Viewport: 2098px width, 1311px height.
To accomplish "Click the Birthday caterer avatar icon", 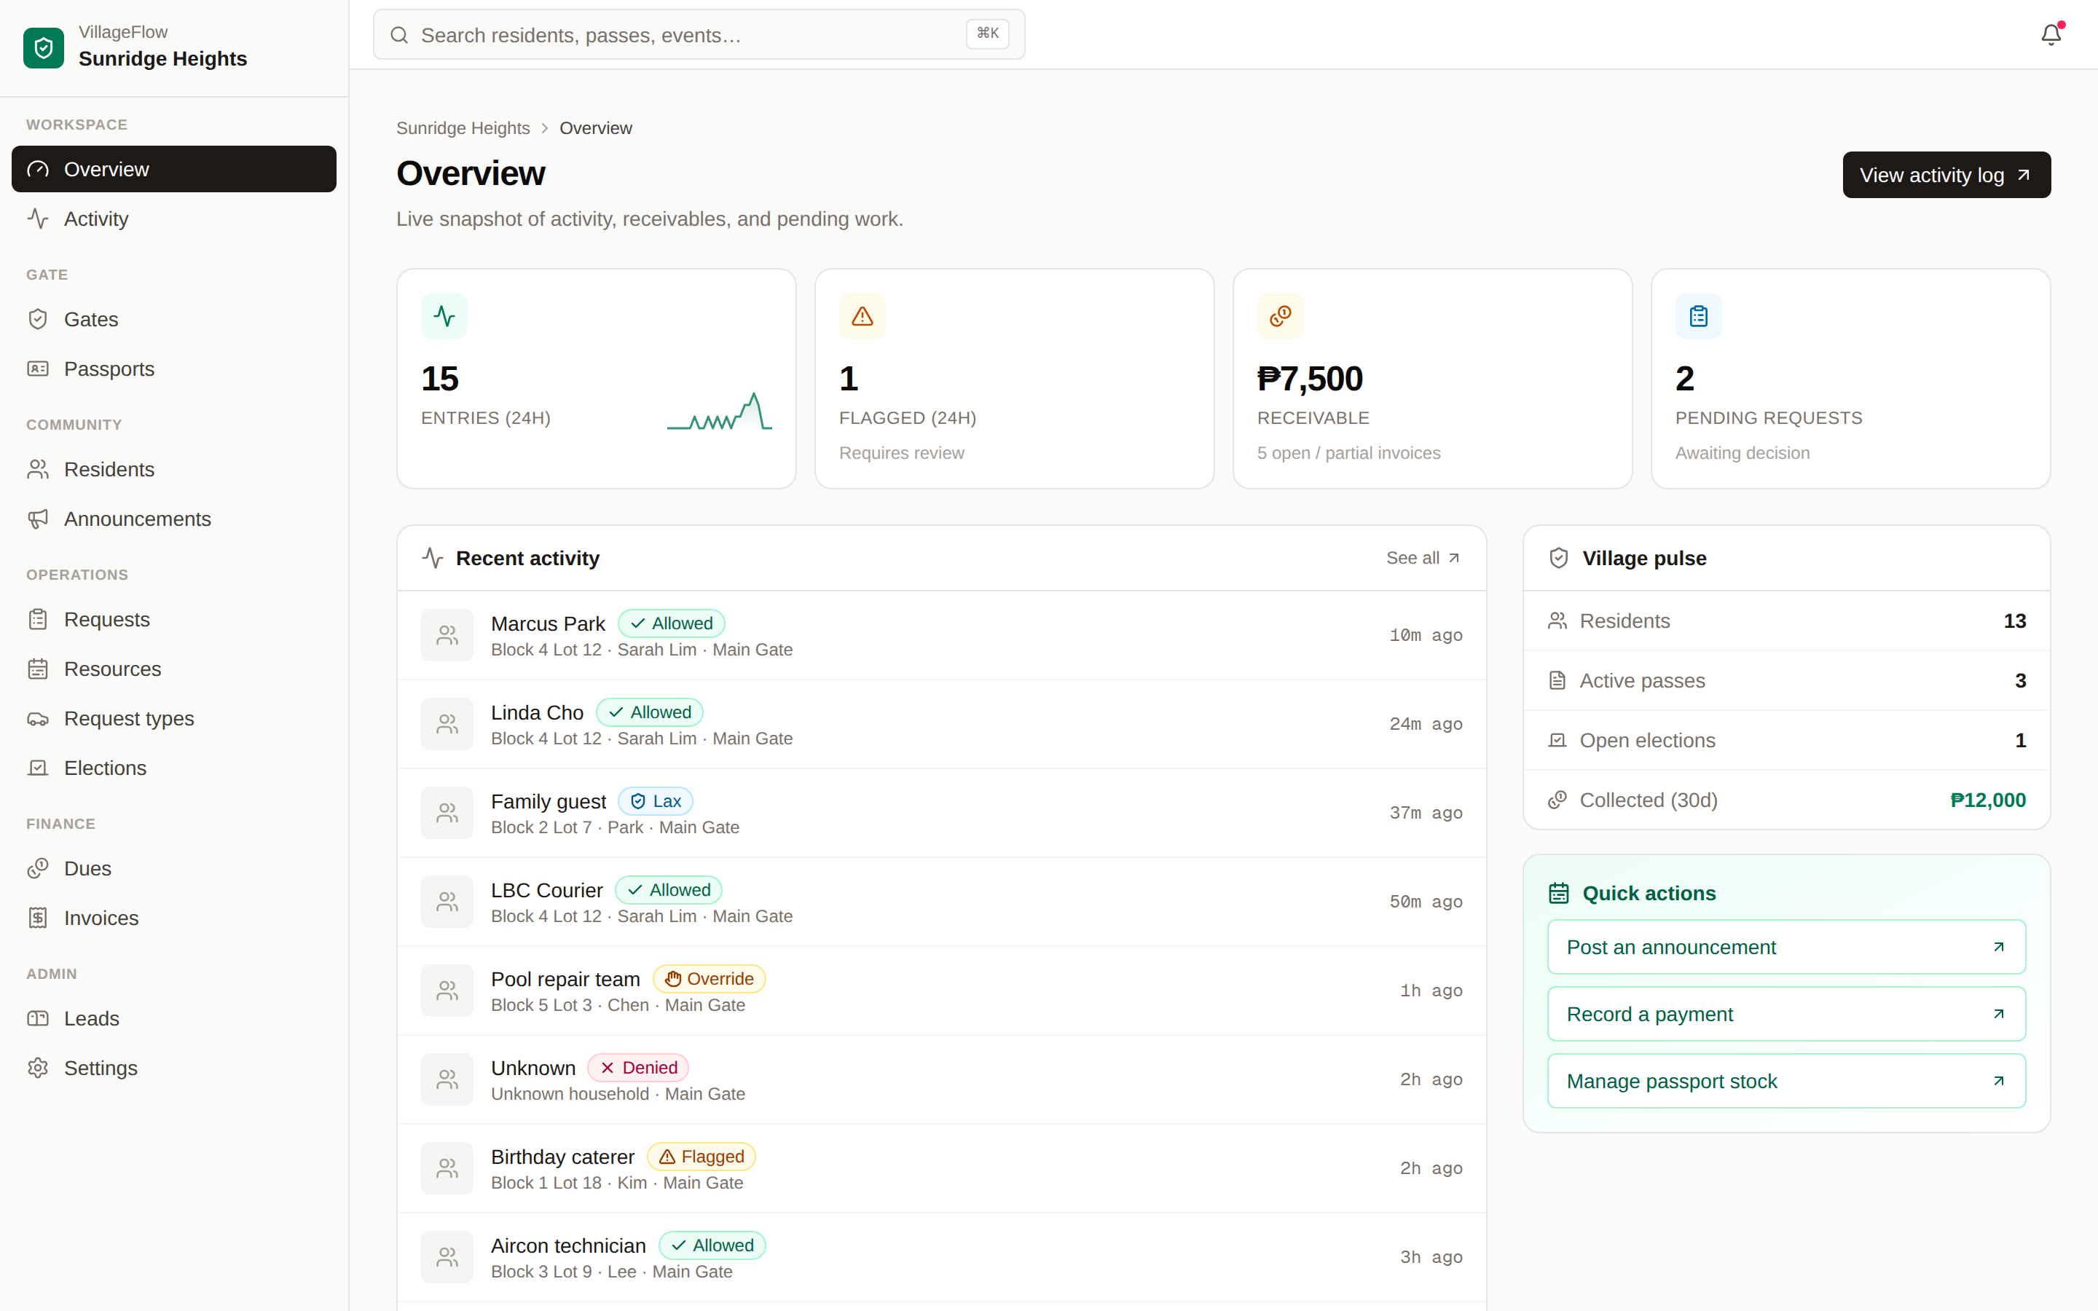I will click(x=447, y=1169).
